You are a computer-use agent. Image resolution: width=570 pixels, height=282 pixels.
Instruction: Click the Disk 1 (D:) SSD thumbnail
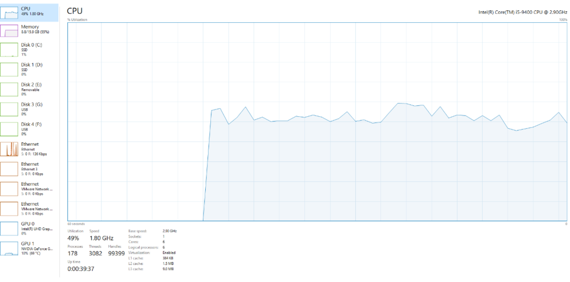(x=10, y=70)
